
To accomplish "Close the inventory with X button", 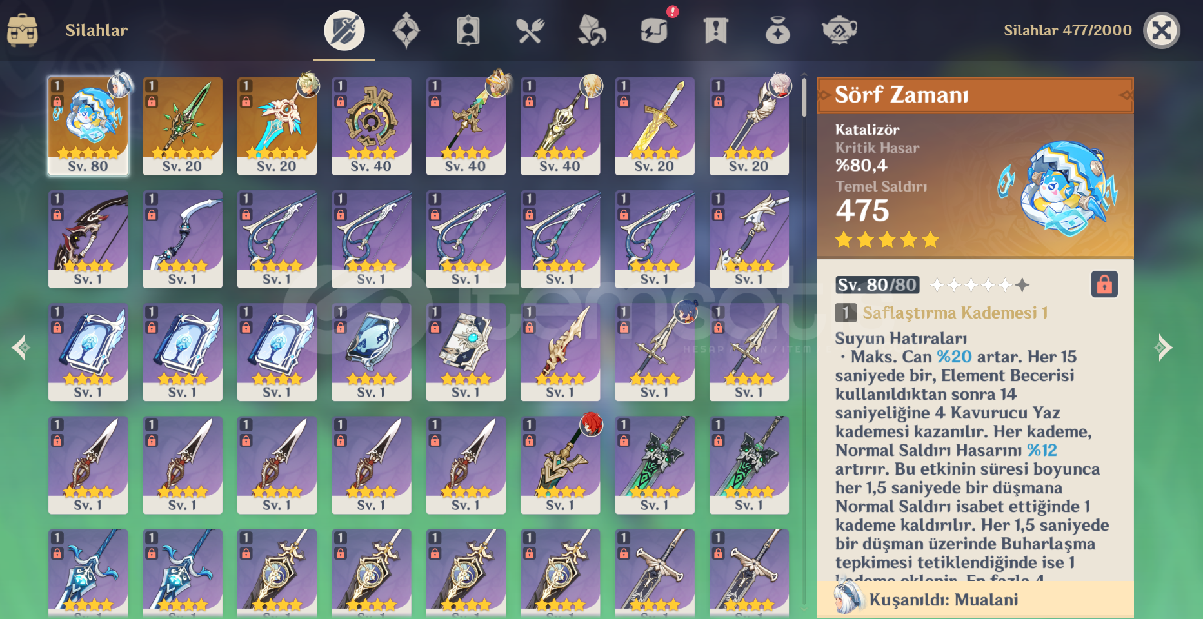I will pyautogui.click(x=1162, y=30).
